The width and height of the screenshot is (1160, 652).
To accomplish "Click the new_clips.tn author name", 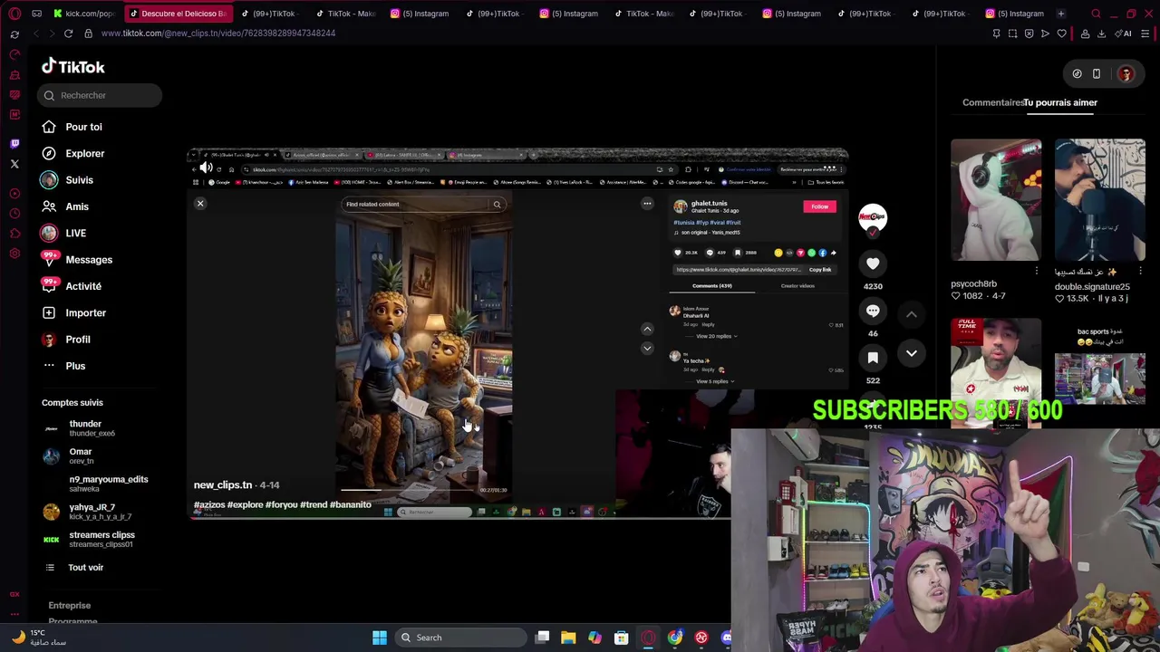I will (223, 484).
